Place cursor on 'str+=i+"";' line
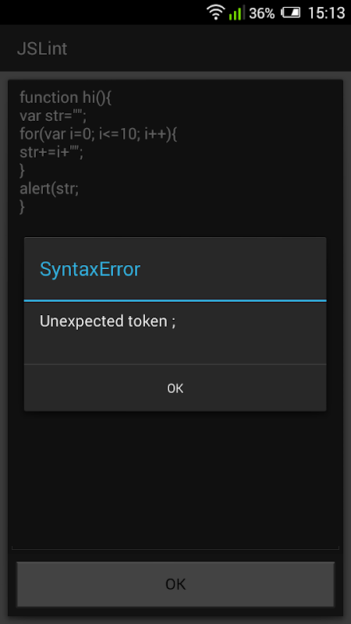 [51, 152]
